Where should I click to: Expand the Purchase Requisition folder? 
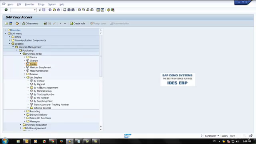click(20, 125)
